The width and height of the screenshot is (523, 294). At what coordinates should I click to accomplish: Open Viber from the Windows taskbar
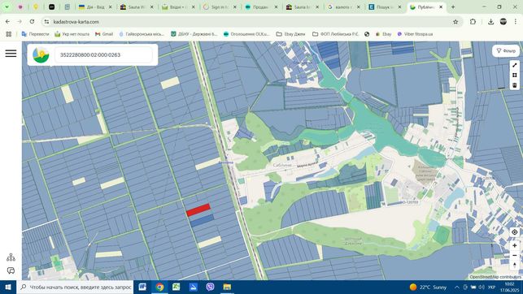[x=210, y=287]
